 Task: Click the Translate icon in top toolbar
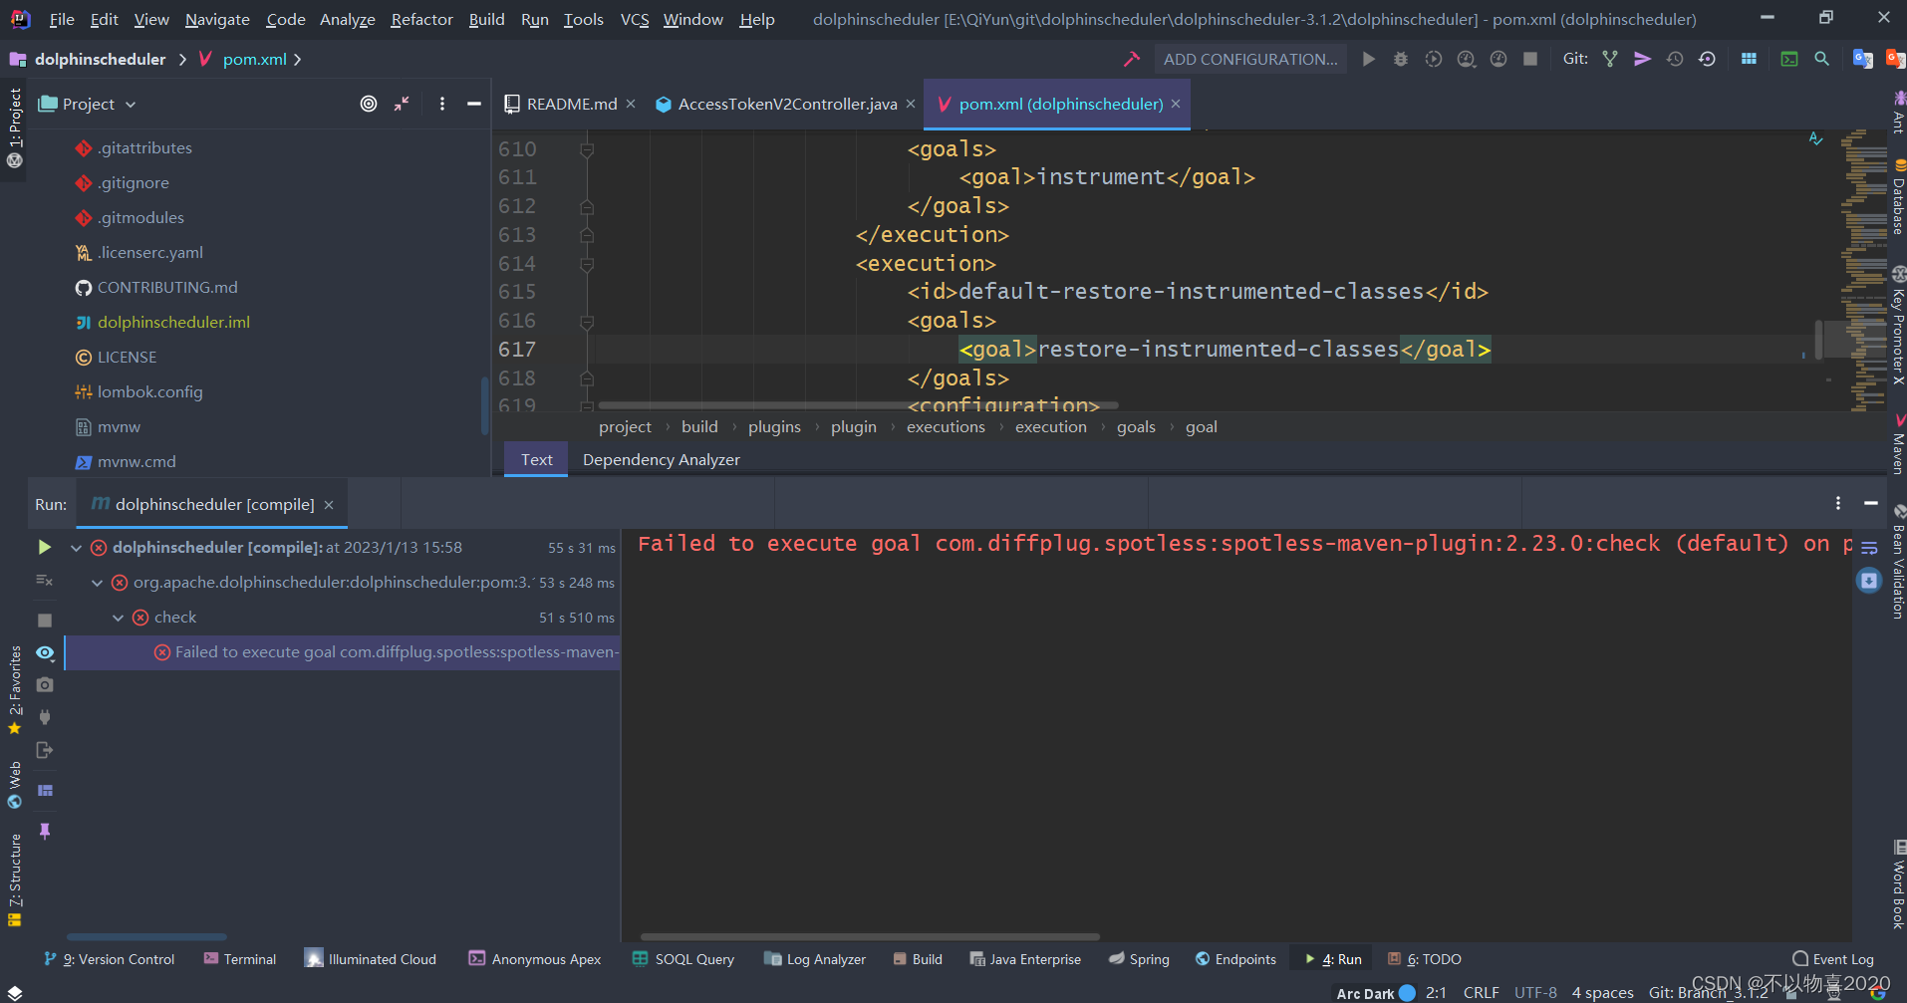1862,59
